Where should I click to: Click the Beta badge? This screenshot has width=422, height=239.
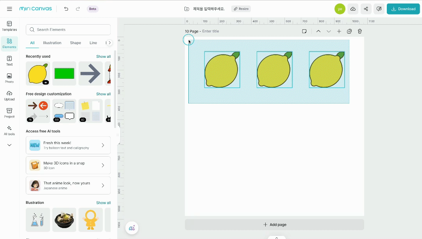(93, 9)
